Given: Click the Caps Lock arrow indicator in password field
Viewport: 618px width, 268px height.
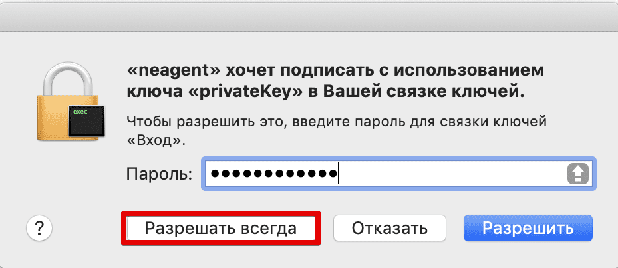Looking at the screenshot, I should [577, 174].
